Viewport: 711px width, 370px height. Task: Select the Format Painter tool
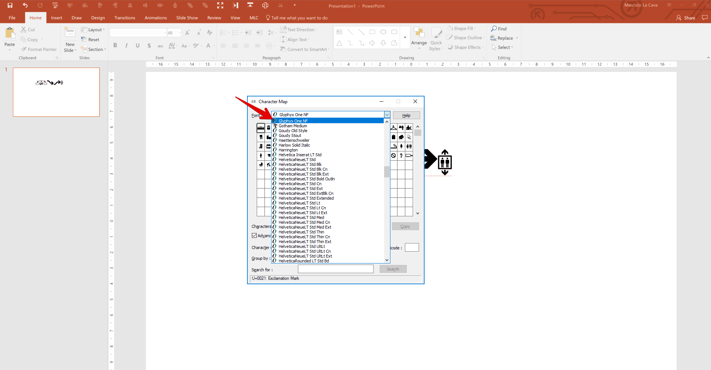click(39, 49)
